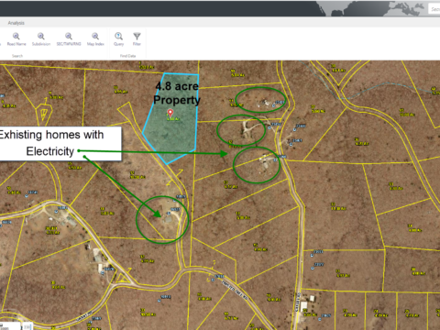The width and height of the screenshot is (440, 330).
Task: Click the Search group label
Action: click(x=17, y=56)
